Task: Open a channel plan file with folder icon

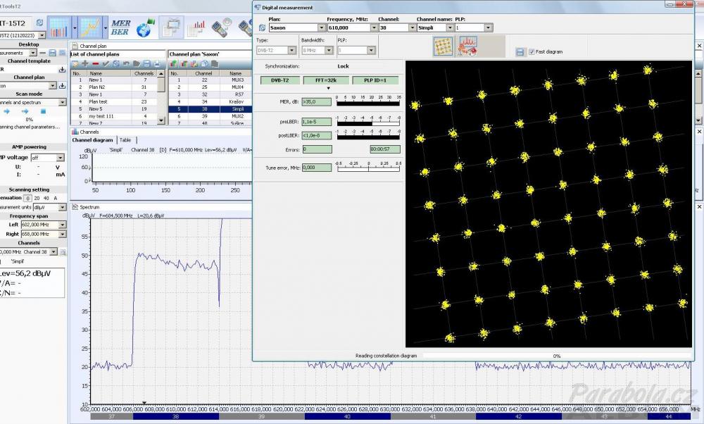Action: 137,64
